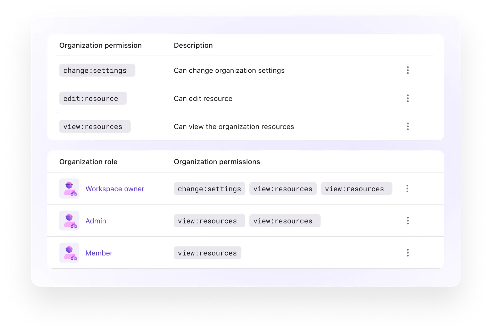
Task: Open the Admin role link
Action: 96,221
